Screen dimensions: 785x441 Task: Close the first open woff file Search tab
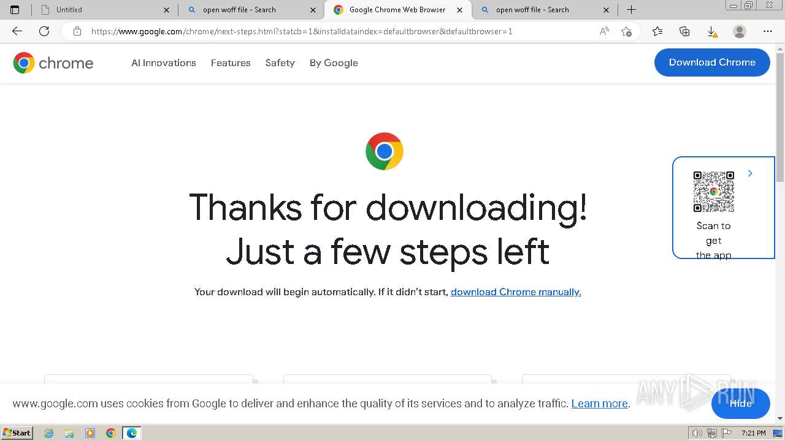(313, 10)
